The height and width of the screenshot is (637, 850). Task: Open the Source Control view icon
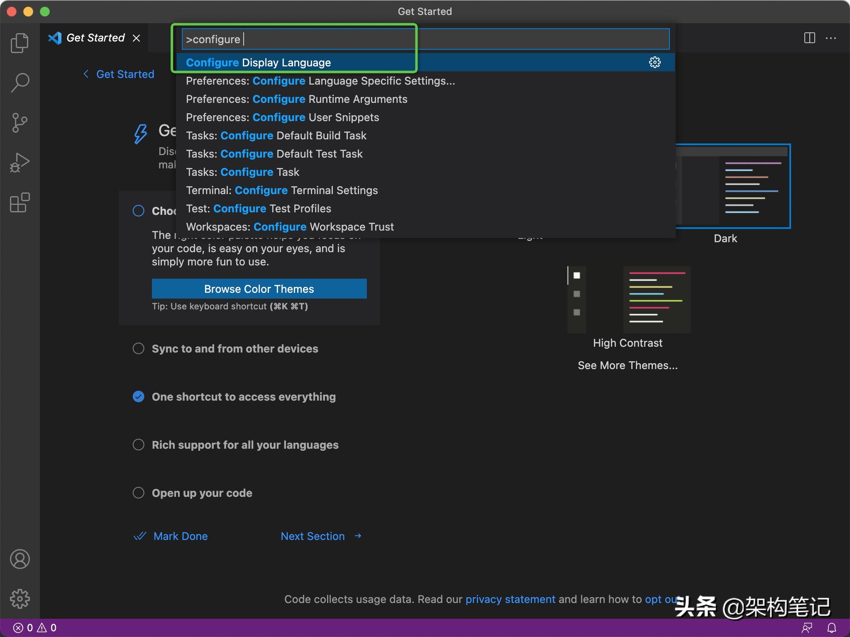click(20, 123)
